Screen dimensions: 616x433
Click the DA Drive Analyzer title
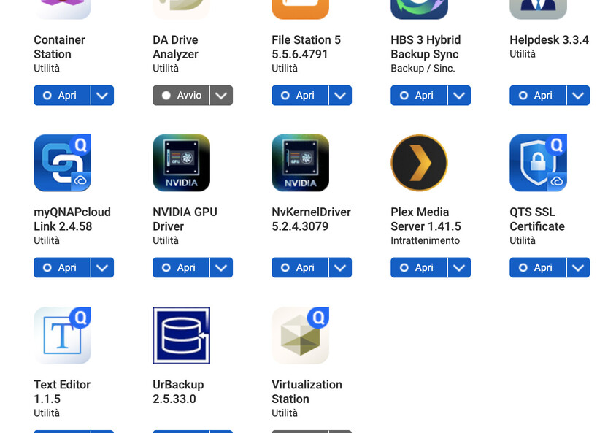pyautogui.click(x=176, y=47)
